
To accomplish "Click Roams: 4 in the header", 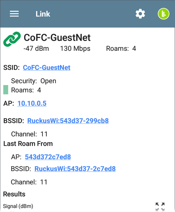I will coord(121,49).
